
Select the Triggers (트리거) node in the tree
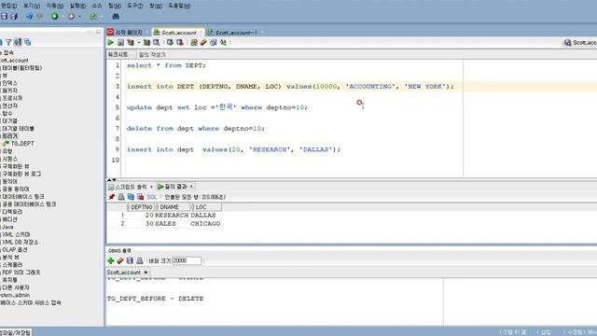[x=10, y=136]
